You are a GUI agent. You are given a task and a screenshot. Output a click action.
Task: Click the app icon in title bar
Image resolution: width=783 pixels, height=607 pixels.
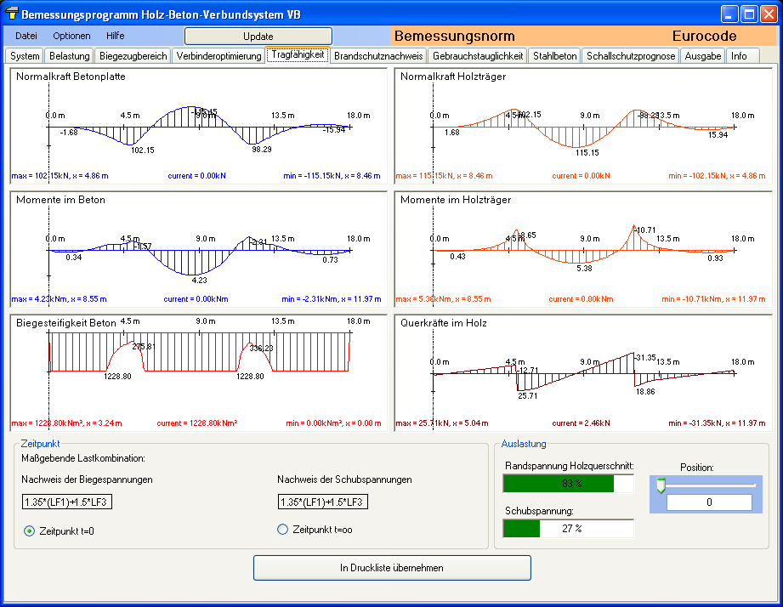point(12,14)
